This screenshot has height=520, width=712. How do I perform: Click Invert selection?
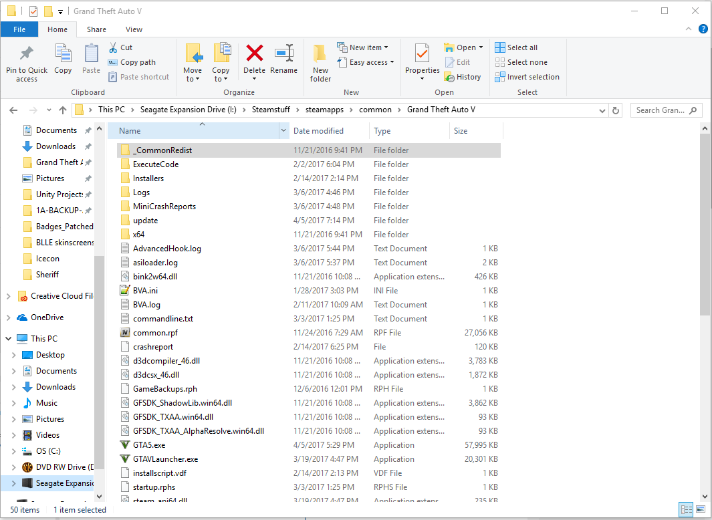(527, 77)
